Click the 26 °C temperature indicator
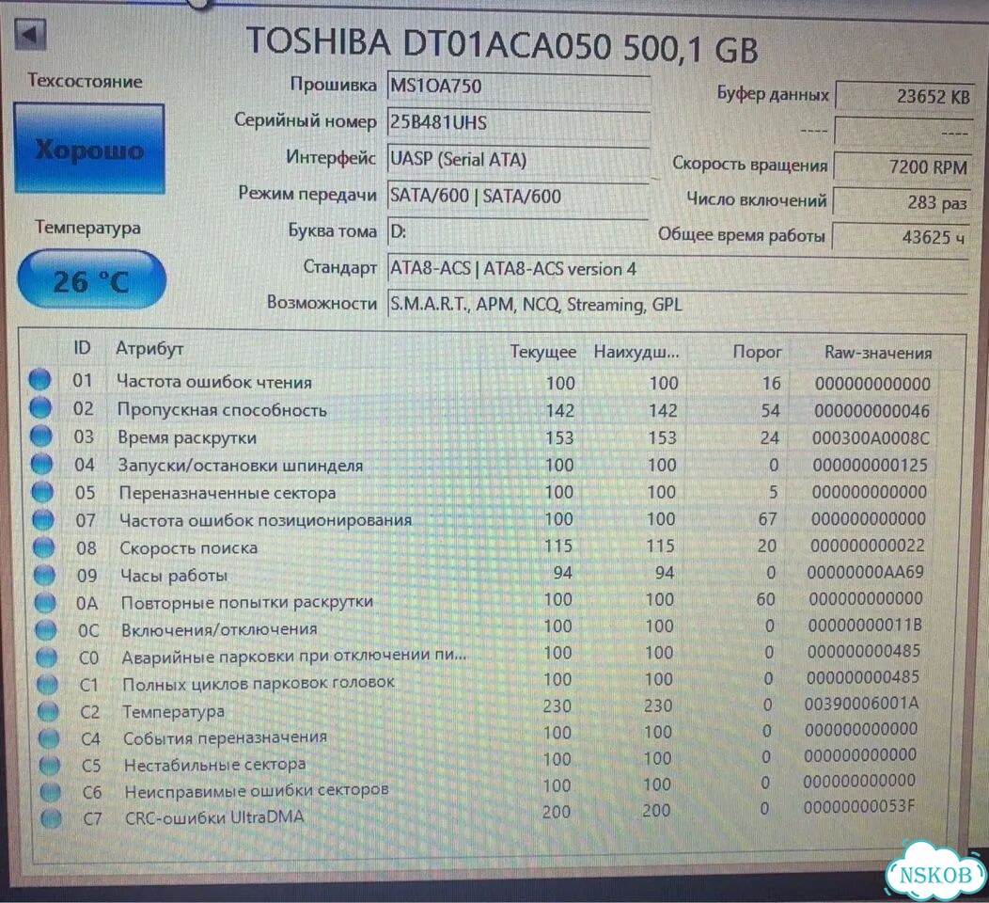The width and height of the screenshot is (989, 903). (x=91, y=280)
